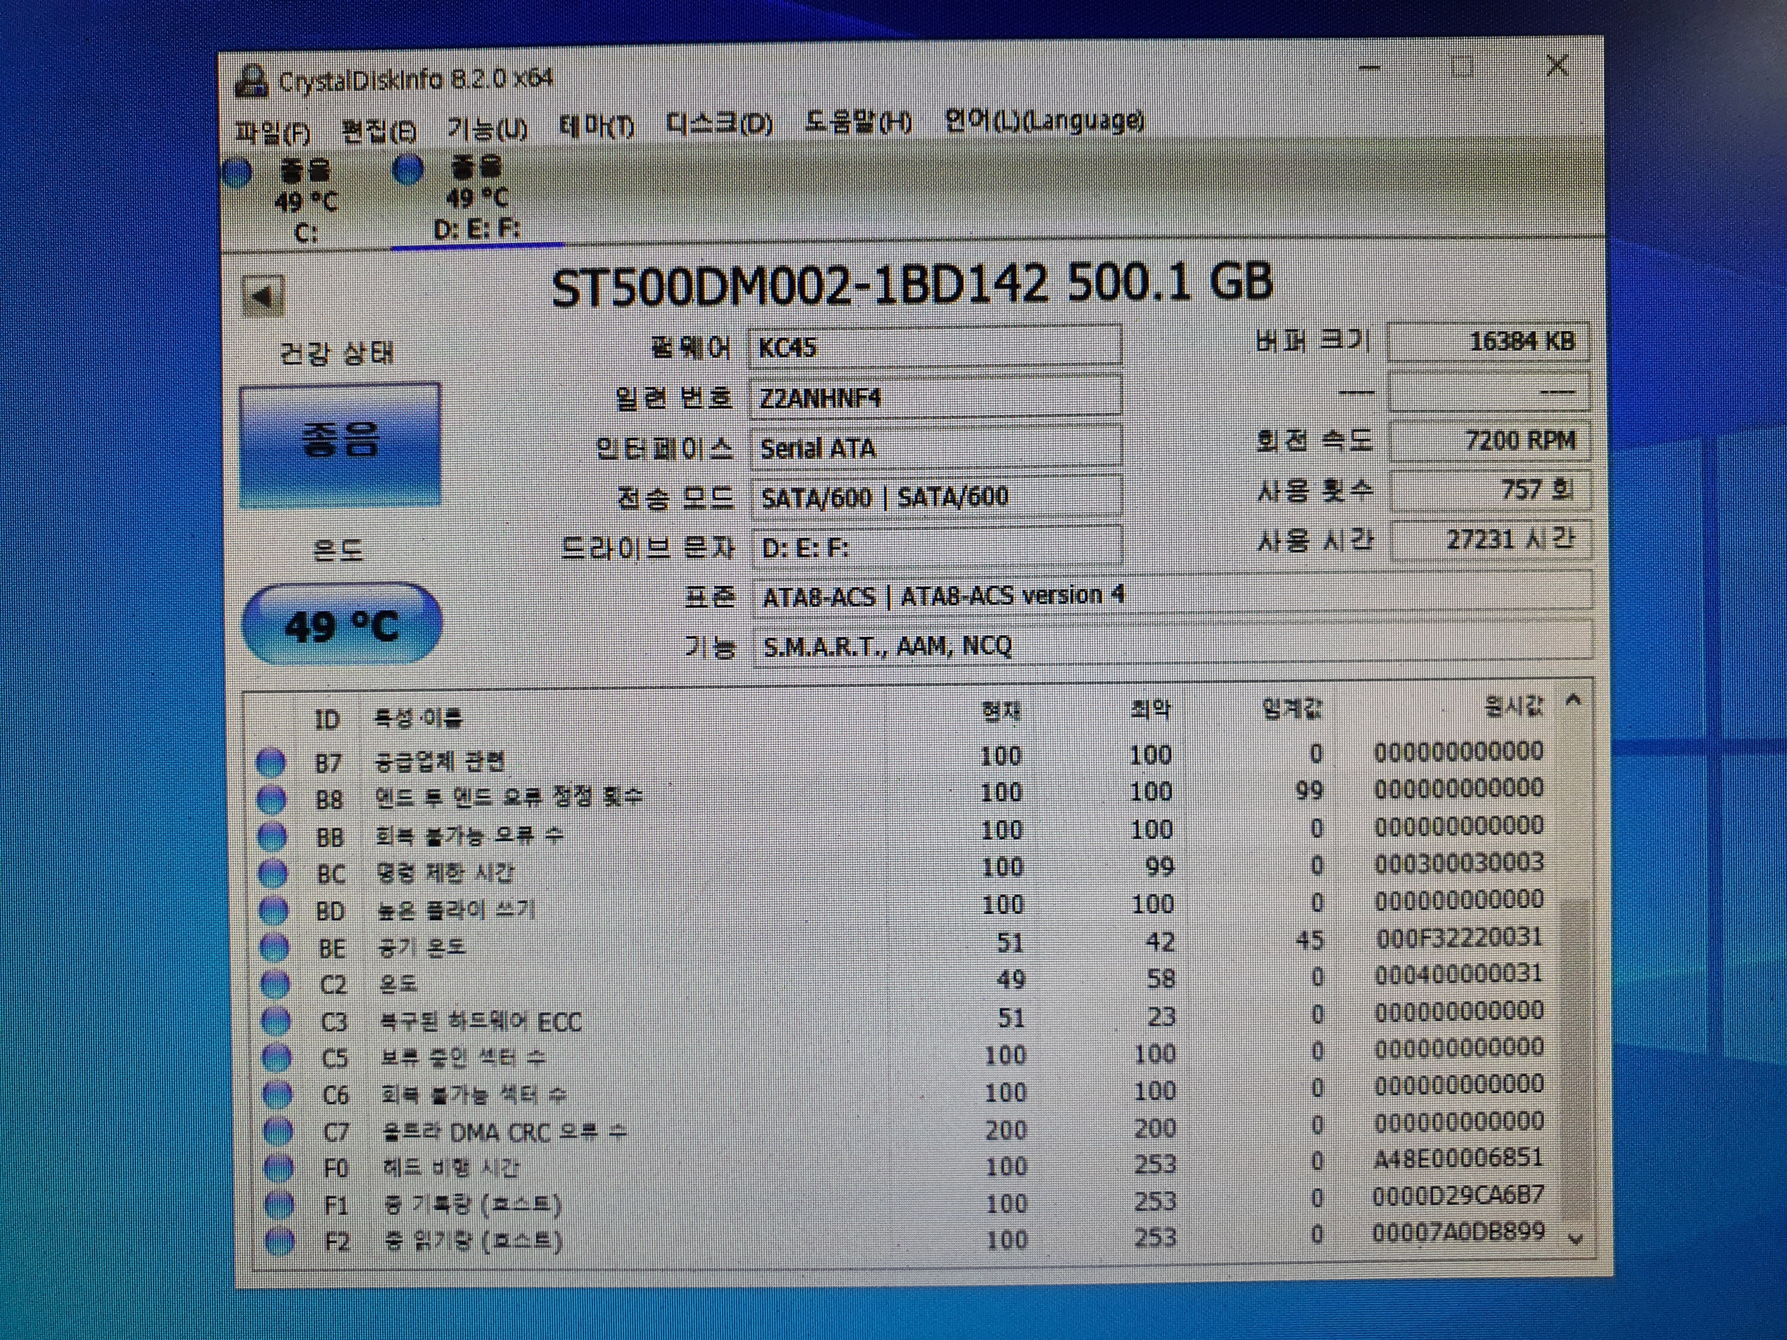This screenshot has height=1340, width=1787.
Task: Click the status orb for row C3
Action: [x=276, y=1022]
